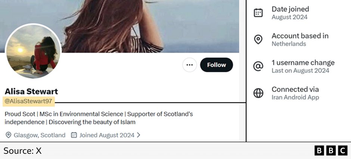Click the Joined August 2024 link text
The height and width of the screenshot is (159, 351).
point(107,135)
